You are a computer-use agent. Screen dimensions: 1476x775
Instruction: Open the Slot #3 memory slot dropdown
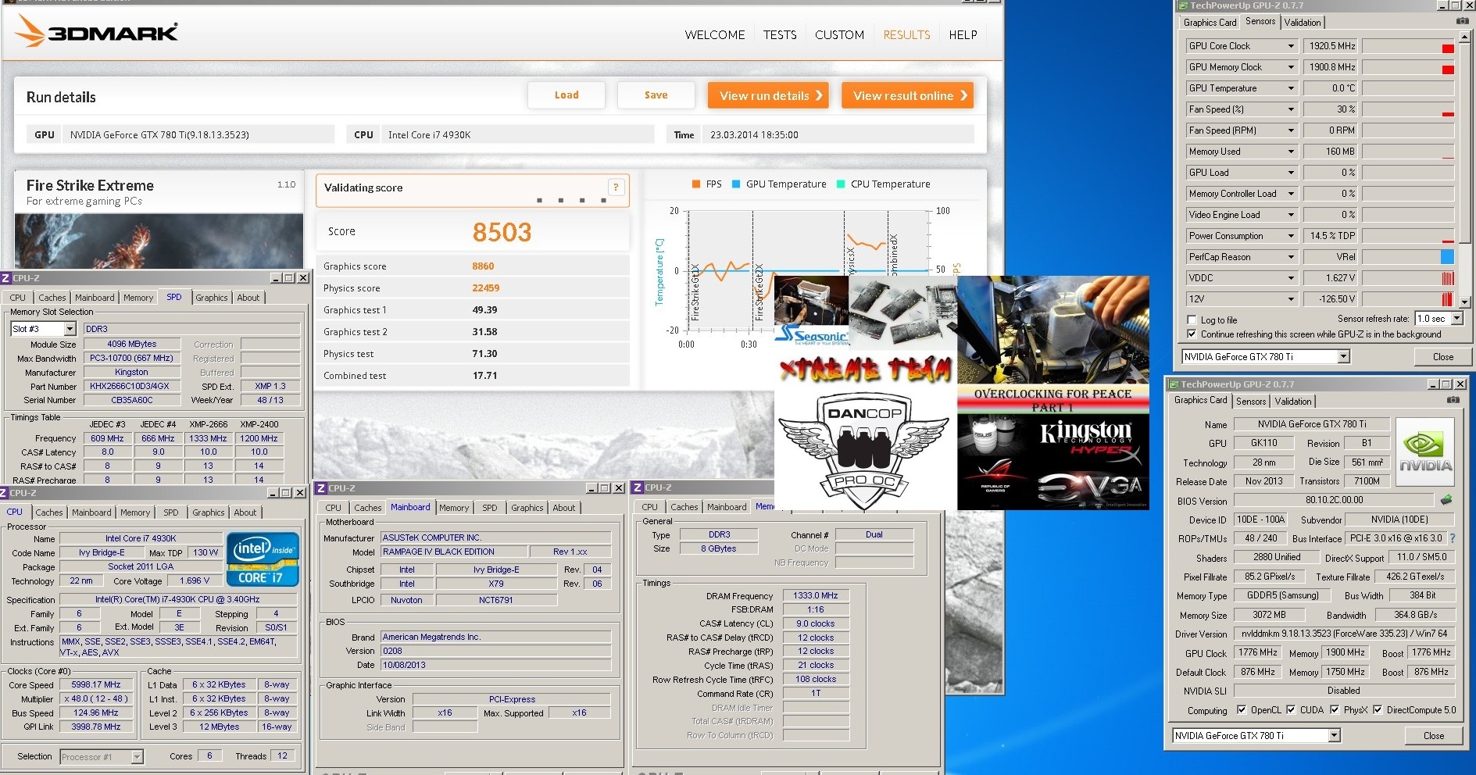click(70, 329)
